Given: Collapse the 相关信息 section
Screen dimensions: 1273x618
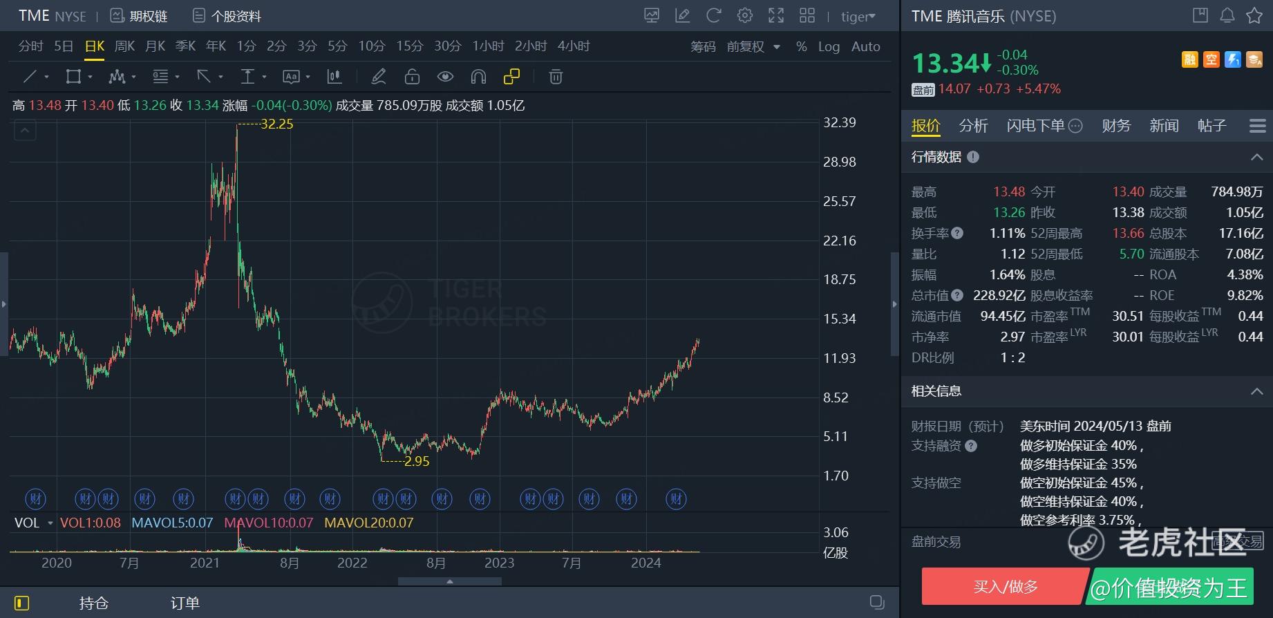Looking at the screenshot, I should (1256, 391).
